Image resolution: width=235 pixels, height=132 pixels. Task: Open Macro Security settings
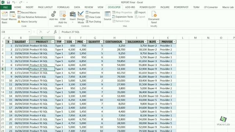(27, 22)
